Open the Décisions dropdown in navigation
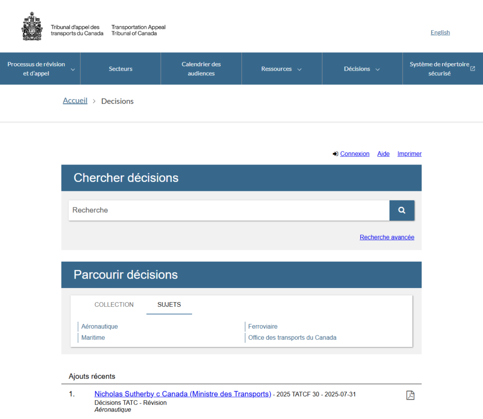Image resolution: width=483 pixels, height=419 pixels. pyautogui.click(x=362, y=69)
